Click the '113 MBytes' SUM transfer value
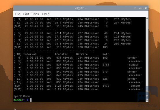 64,26
